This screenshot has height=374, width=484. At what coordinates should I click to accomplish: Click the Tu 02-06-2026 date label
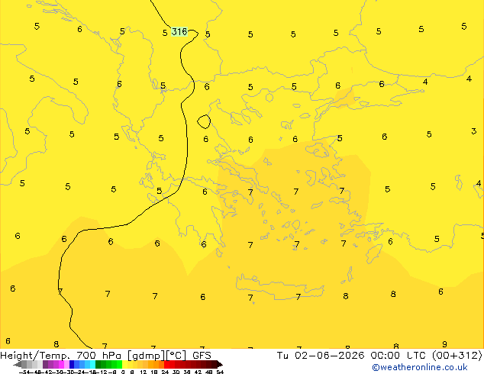[321, 356]
